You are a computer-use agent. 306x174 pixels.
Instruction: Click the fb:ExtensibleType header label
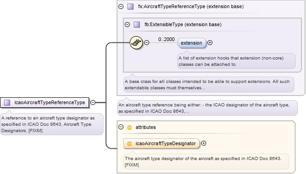pyautogui.click(x=183, y=24)
